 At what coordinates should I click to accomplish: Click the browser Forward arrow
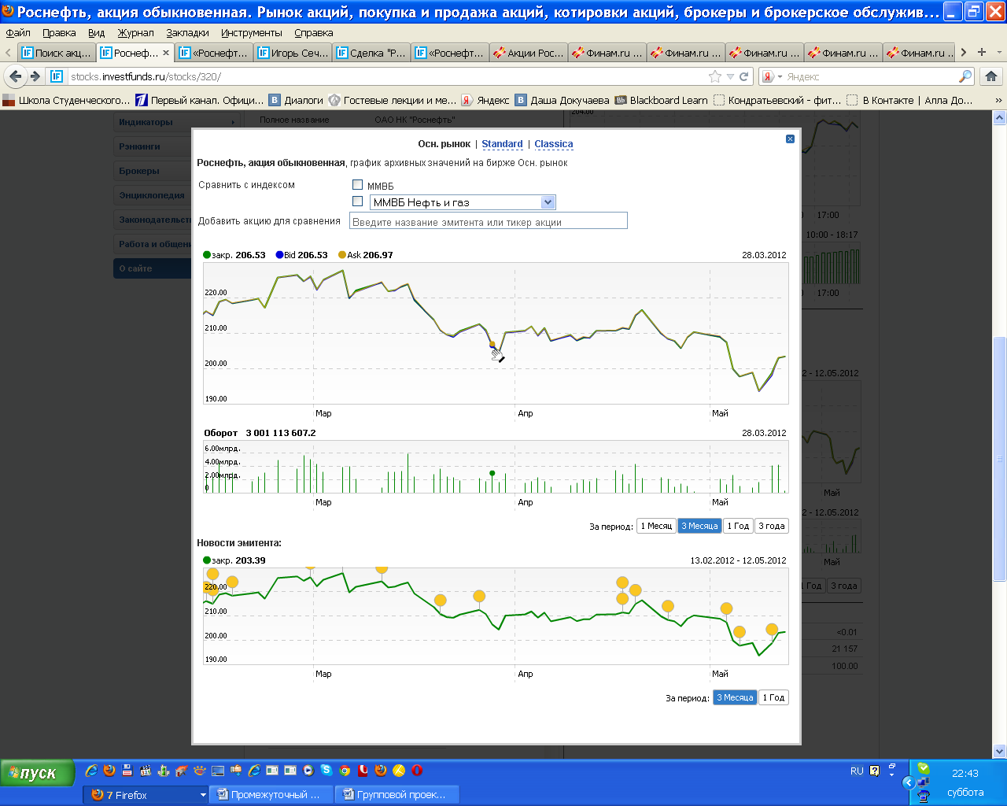pyautogui.click(x=35, y=76)
